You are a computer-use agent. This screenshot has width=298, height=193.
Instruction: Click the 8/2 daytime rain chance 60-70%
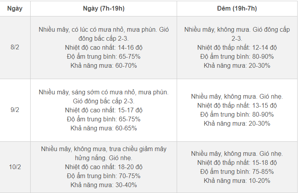click(104, 65)
